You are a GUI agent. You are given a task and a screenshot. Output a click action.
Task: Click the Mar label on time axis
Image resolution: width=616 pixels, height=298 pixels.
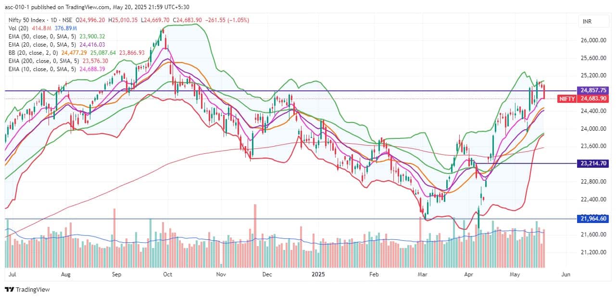click(423, 274)
